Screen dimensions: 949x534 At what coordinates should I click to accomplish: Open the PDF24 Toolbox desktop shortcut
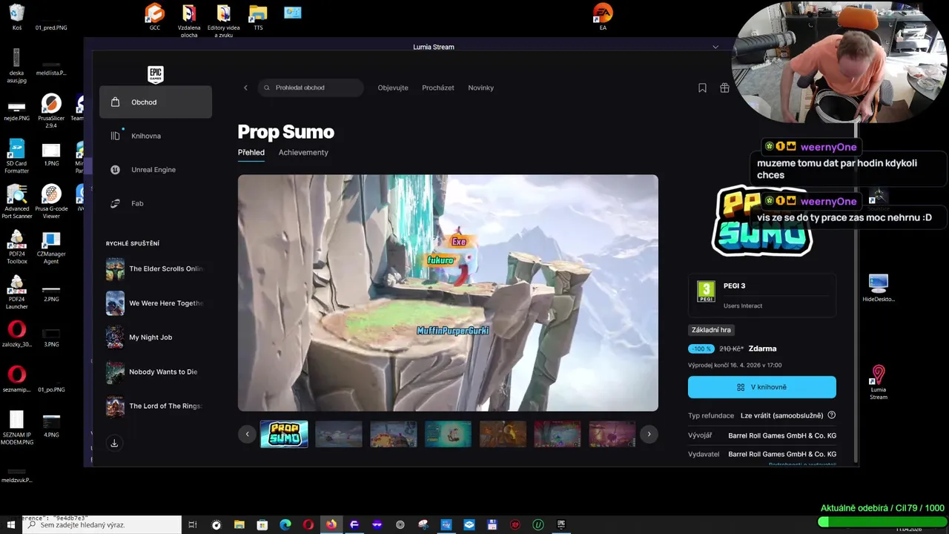[16, 247]
